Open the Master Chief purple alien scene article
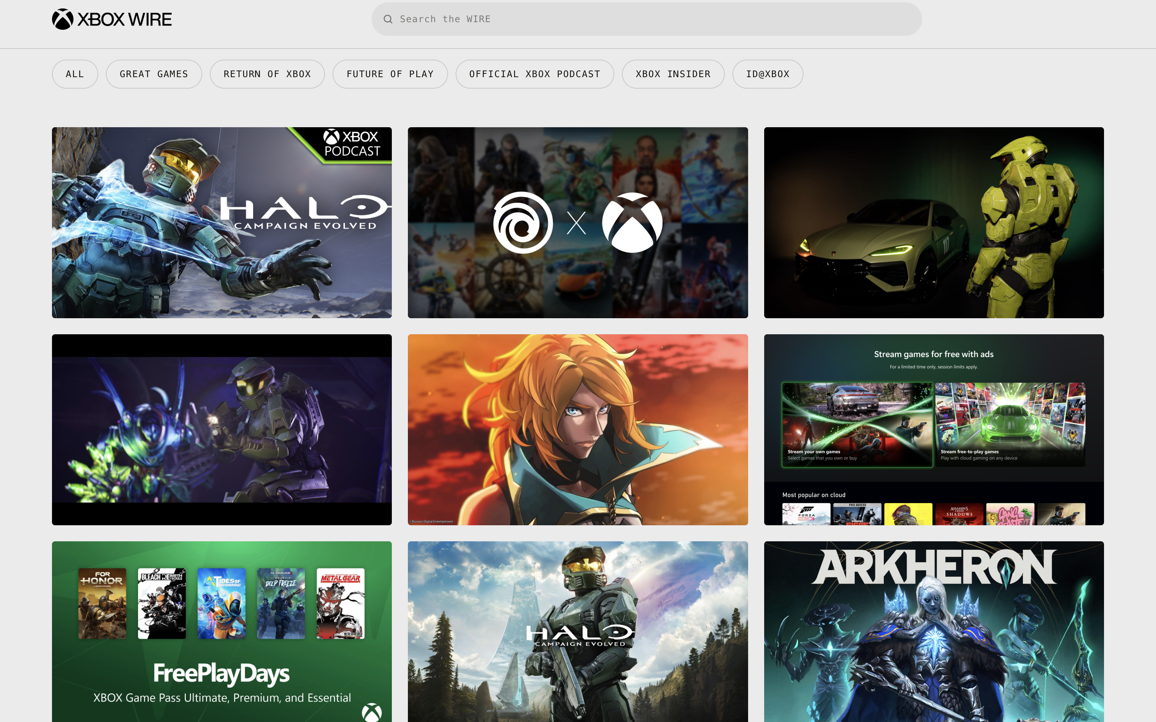The image size is (1156, 722). 222,430
